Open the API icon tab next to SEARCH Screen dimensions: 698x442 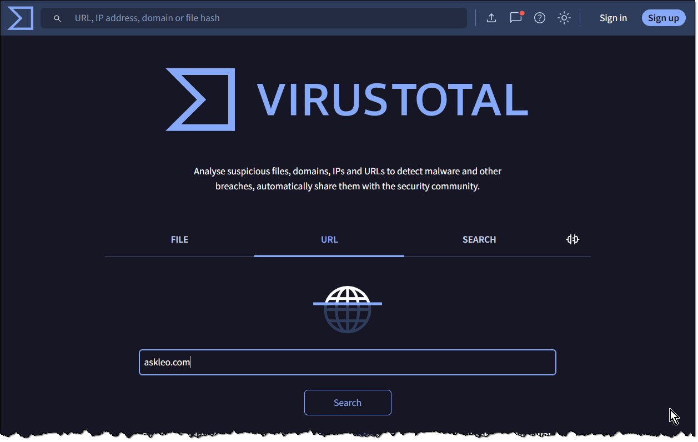[573, 239]
